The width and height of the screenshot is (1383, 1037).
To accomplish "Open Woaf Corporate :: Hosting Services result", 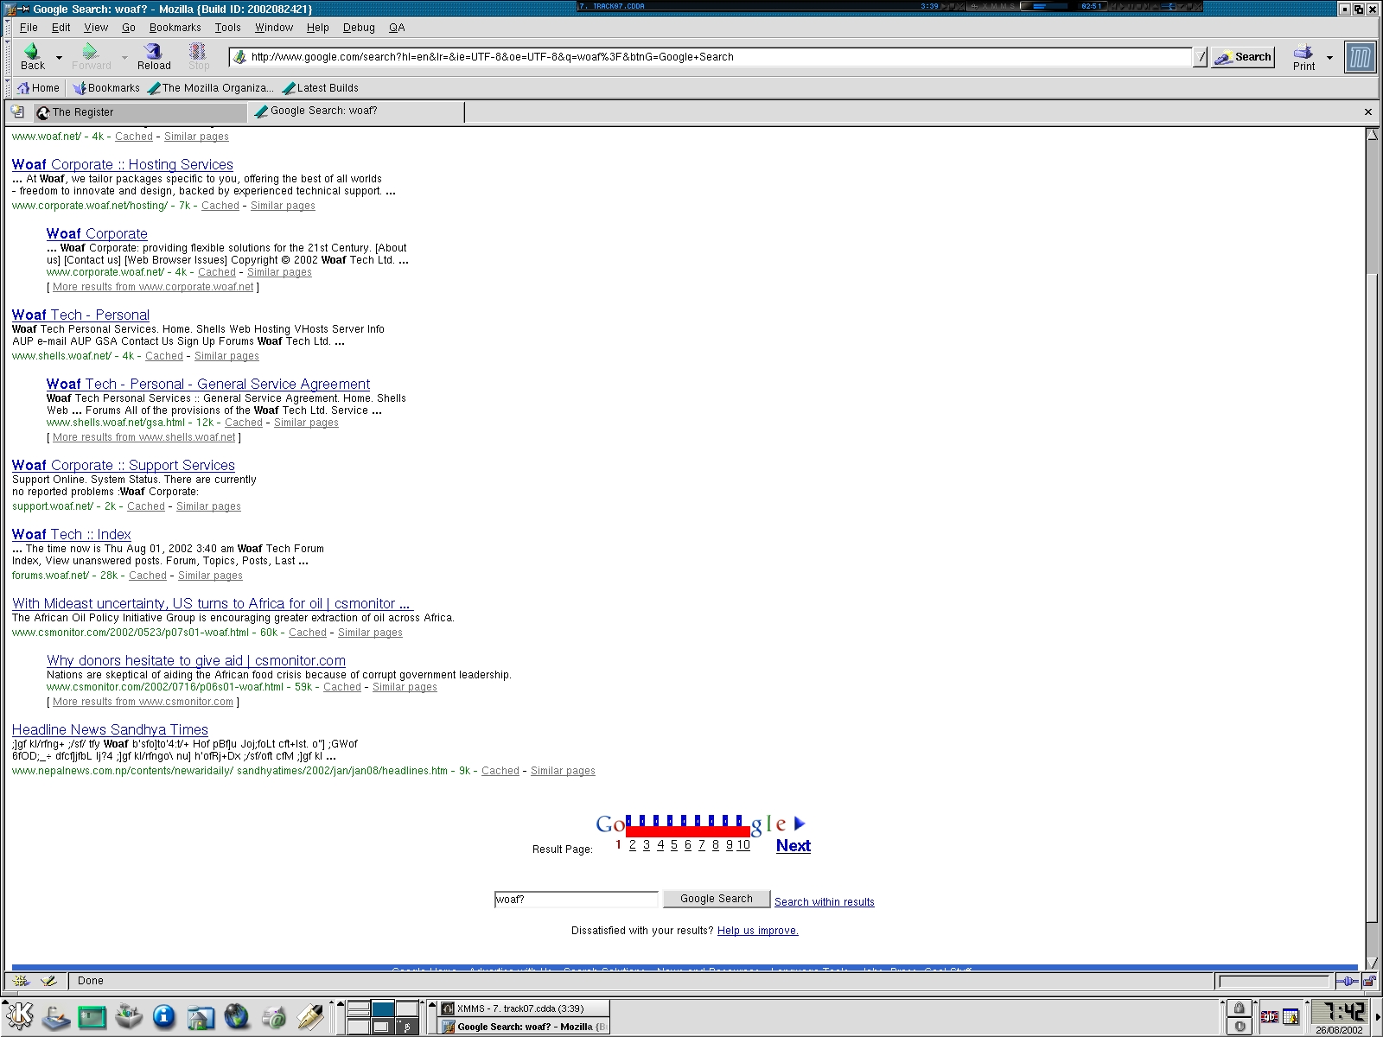I will (x=123, y=164).
